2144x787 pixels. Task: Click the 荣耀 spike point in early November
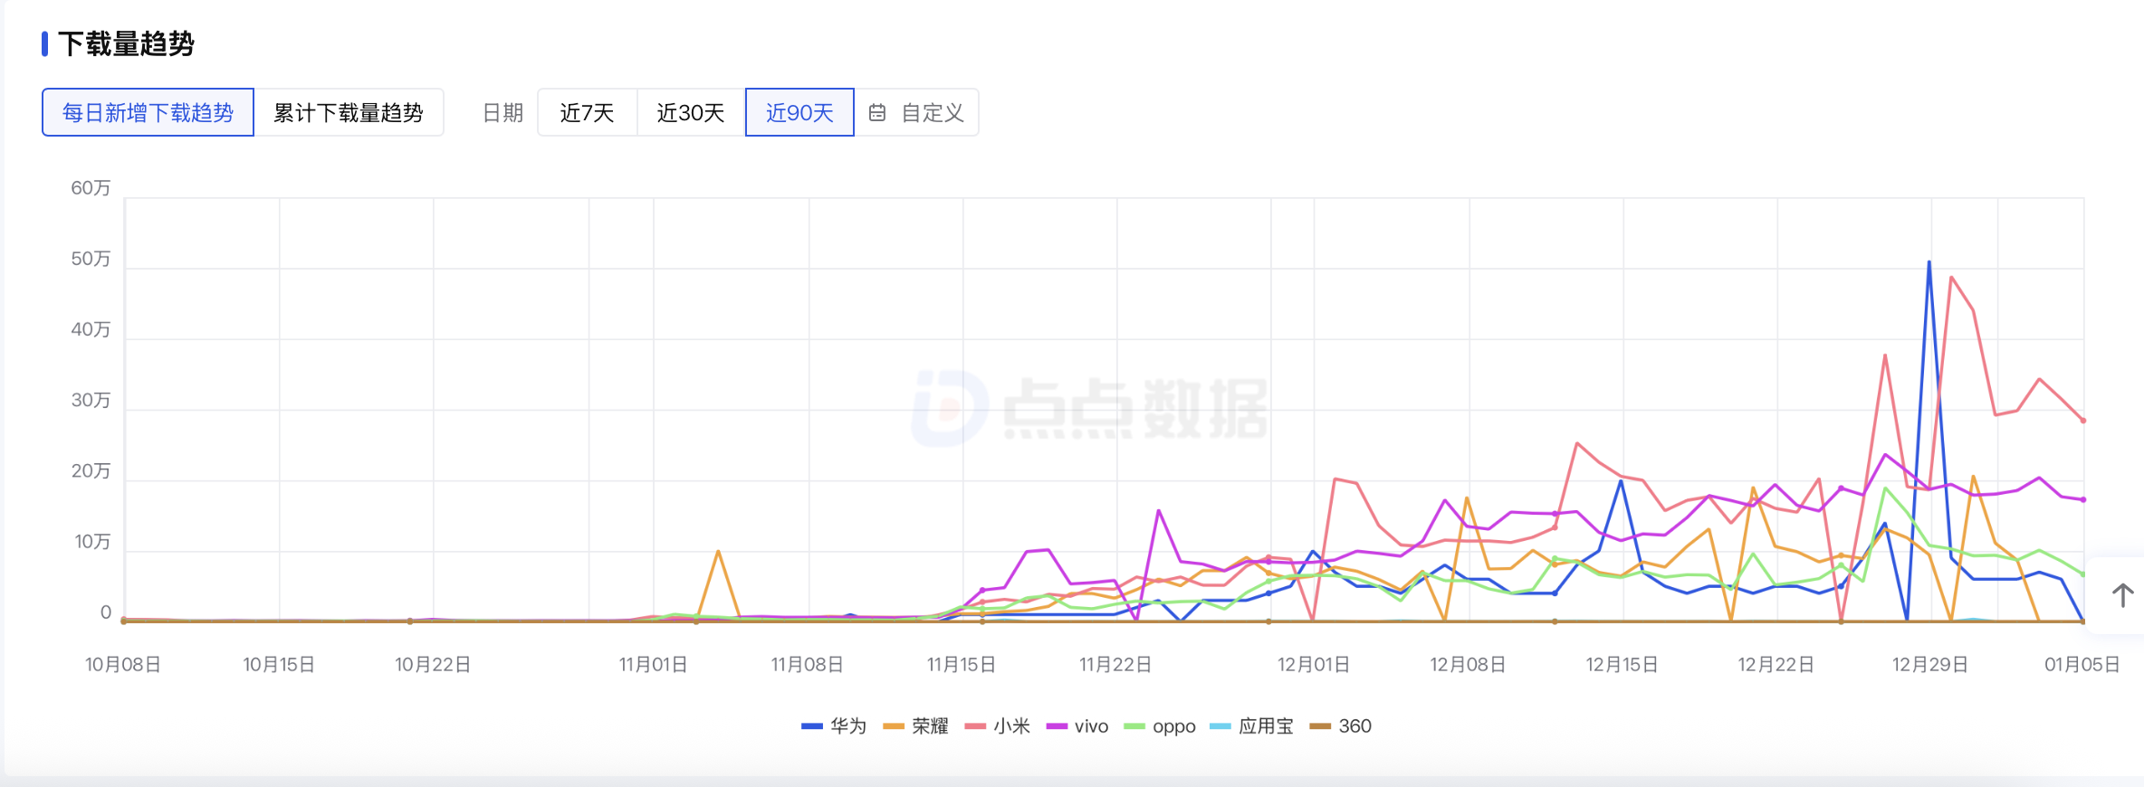pyautogui.click(x=718, y=551)
